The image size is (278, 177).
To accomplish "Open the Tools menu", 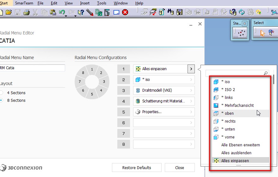I will pos(102,3).
